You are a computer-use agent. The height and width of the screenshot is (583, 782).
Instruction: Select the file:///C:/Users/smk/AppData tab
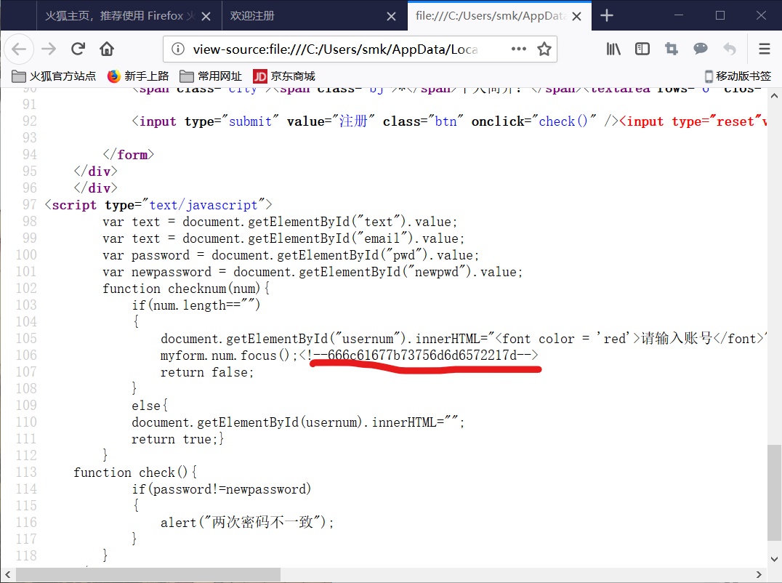click(500, 16)
